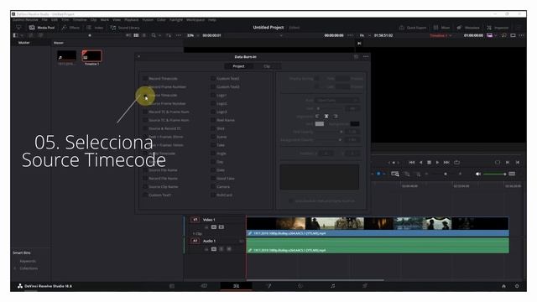Open the Edit page icon

(236, 286)
